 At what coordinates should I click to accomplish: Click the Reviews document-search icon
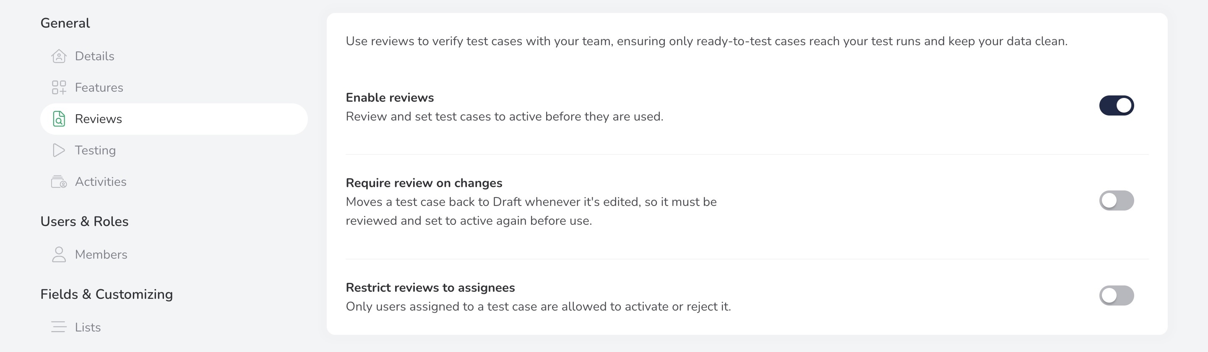click(x=59, y=119)
